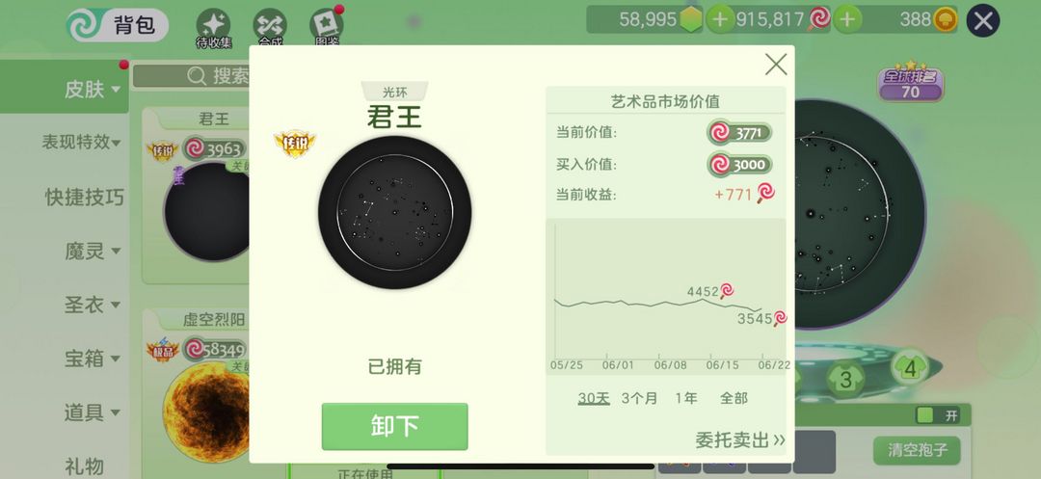Open the 全球排名 70 badge
The height and width of the screenshot is (479, 1041).
[911, 82]
